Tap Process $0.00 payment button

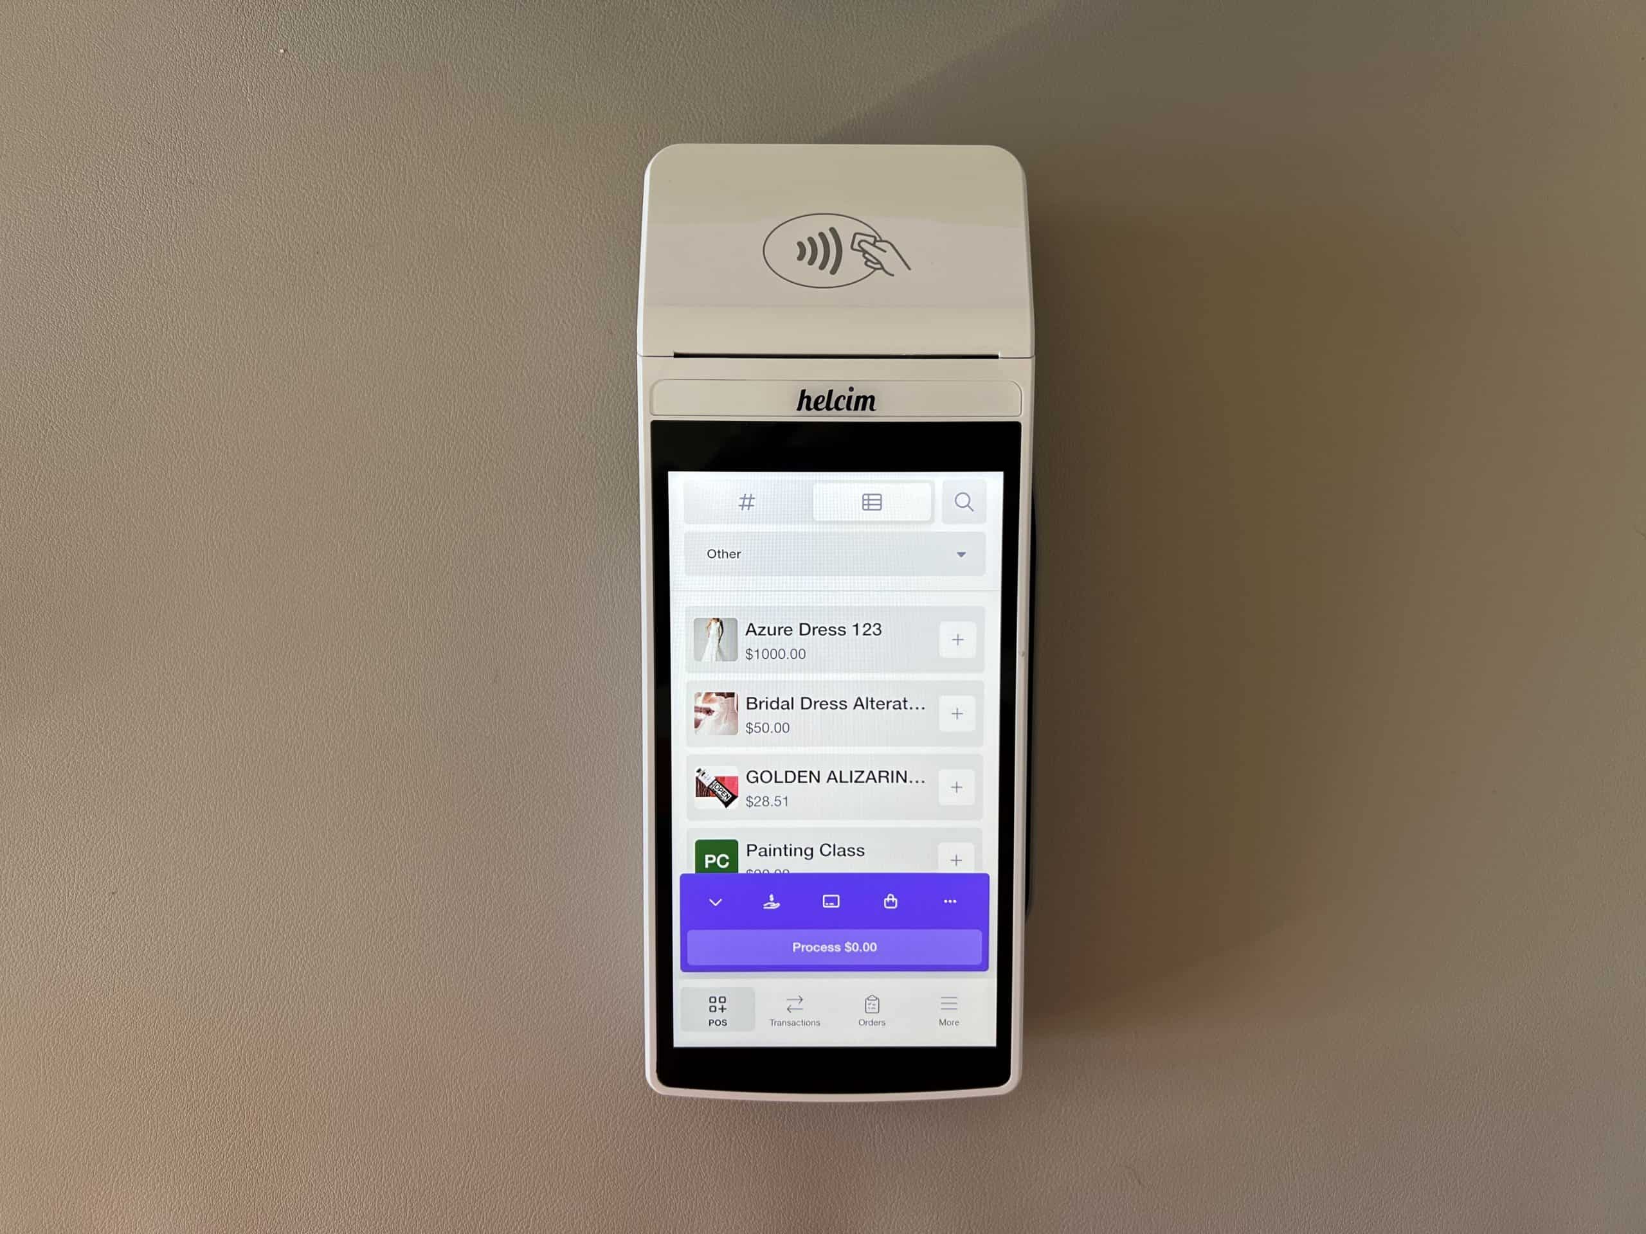tap(836, 946)
